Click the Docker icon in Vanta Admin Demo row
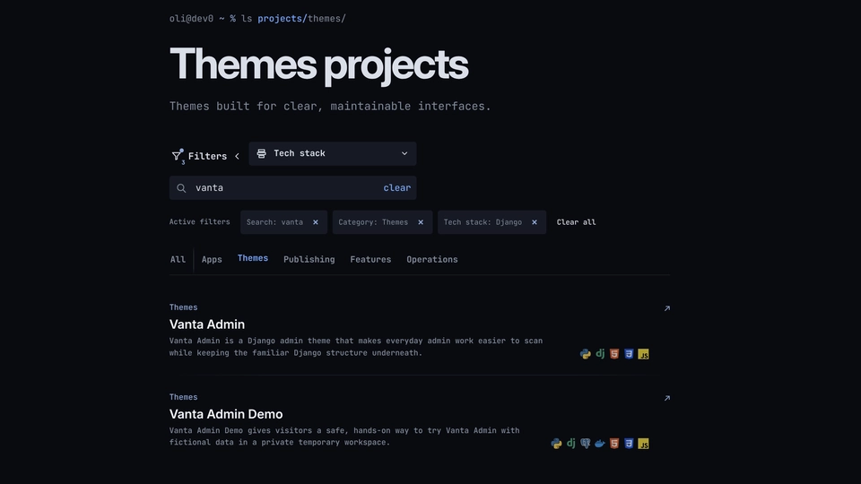Screen dimensions: 861x484 point(600,444)
